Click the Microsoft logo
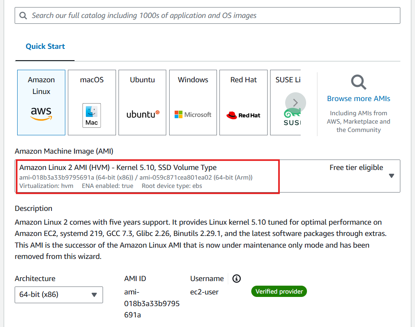415x327 pixels. (193, 114)
